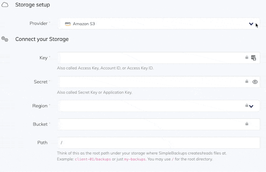Click the lock icon in the Region field
The width and height of the screenshot is (266, 172).
(247, 106)
